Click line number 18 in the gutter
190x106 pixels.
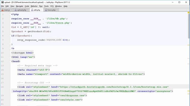pyautogui.click(x=2, y=87)
